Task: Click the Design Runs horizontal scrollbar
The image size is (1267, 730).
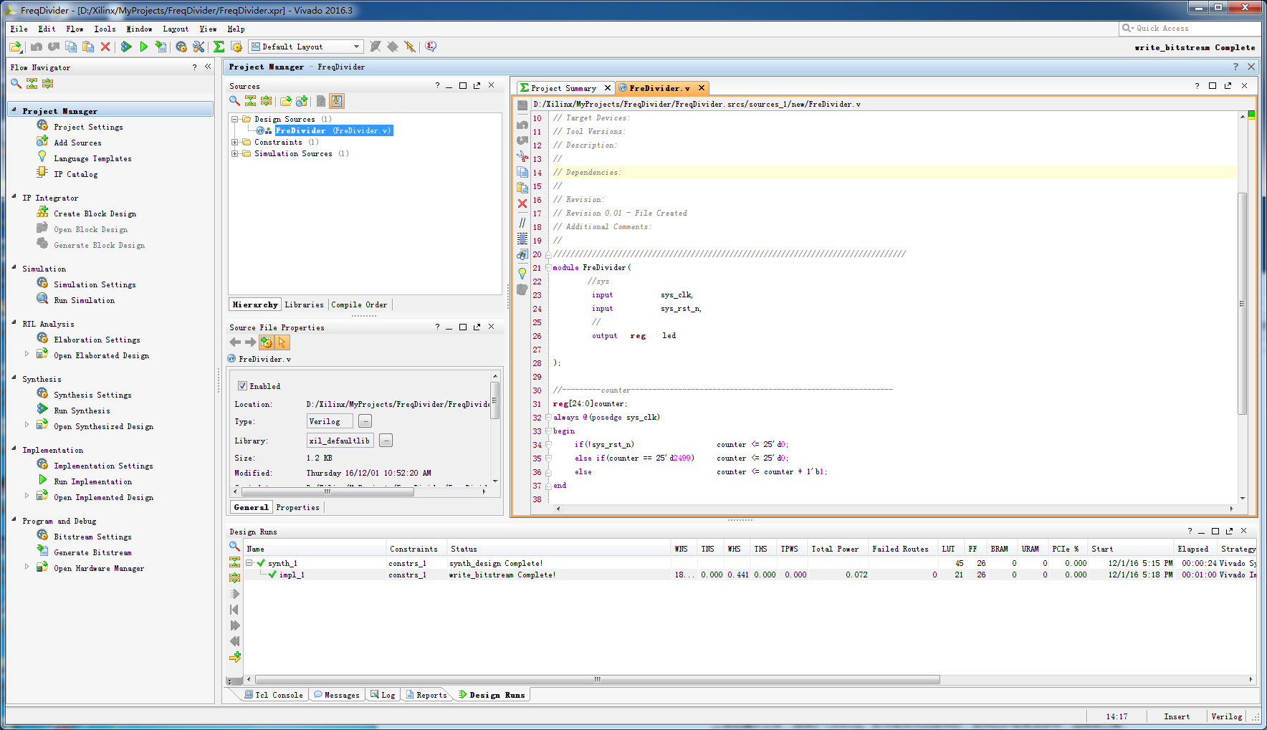Action: coord(598,679)
